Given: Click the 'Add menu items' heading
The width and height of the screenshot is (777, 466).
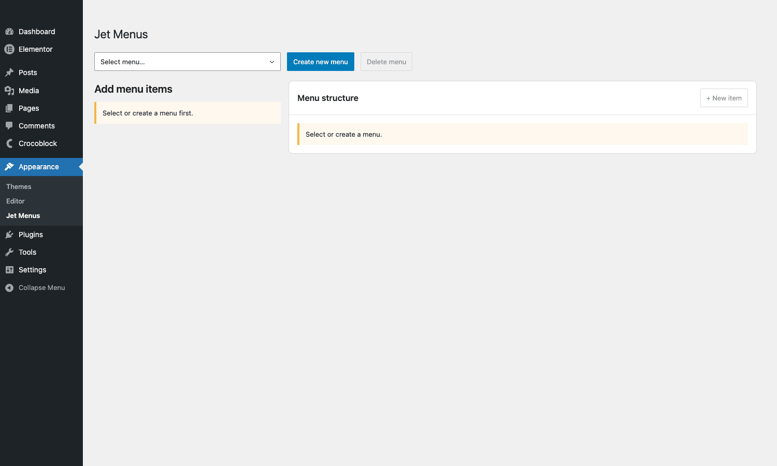Looking at the screenshot, I should 133,89.
